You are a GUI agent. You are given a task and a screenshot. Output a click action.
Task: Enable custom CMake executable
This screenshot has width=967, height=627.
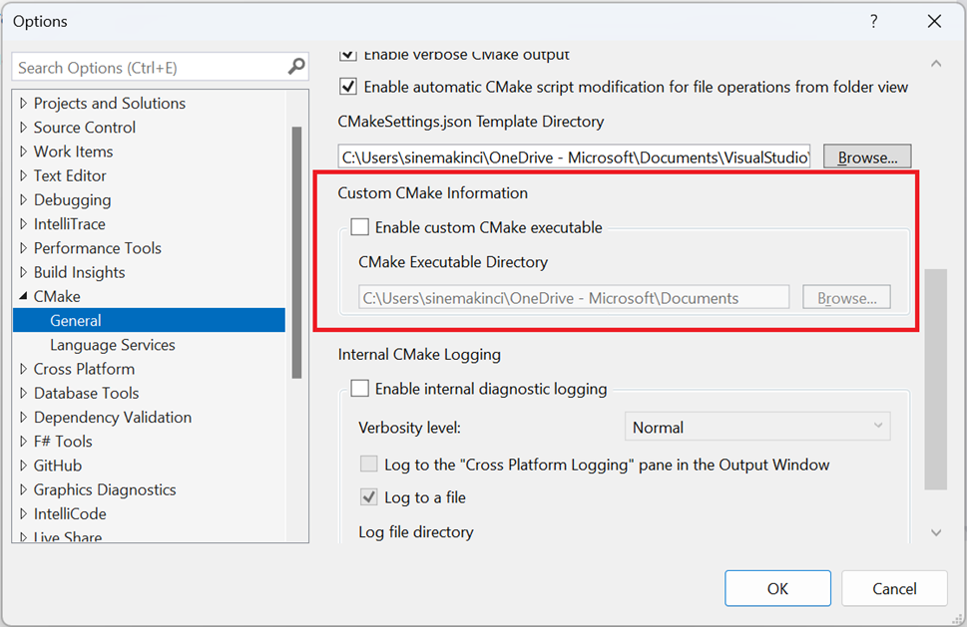click(x=359, y=226)
